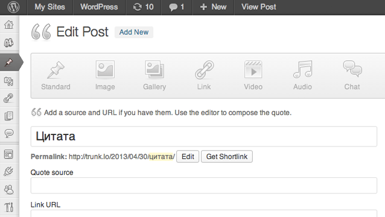Image resolution: width=385 pixels, height=217 pixels.
Task: Open the Plugins sidebar icon
Action: tap(9, 171)
